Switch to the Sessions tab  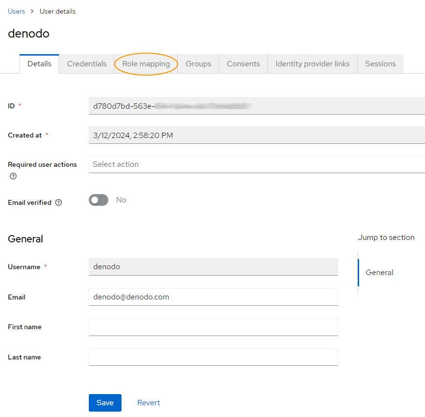pos(380,64)
